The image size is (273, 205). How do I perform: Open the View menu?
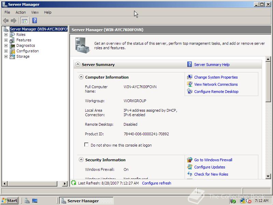(35, 12)
